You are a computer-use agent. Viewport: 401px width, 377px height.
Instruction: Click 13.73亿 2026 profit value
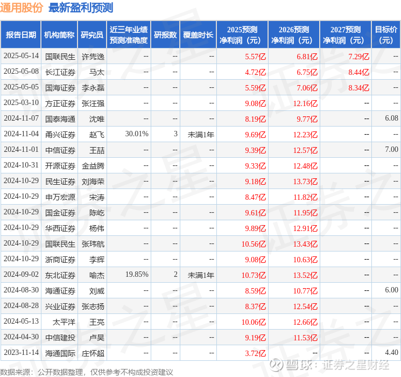[305, 181]
